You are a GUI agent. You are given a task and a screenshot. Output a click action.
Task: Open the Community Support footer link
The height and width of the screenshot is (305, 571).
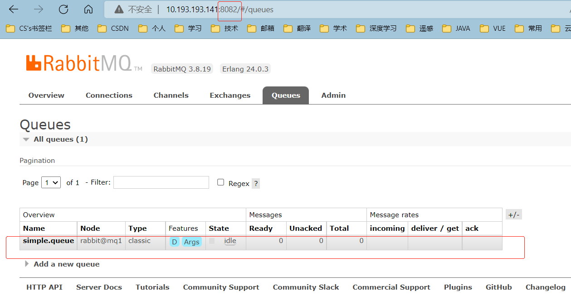221,287
